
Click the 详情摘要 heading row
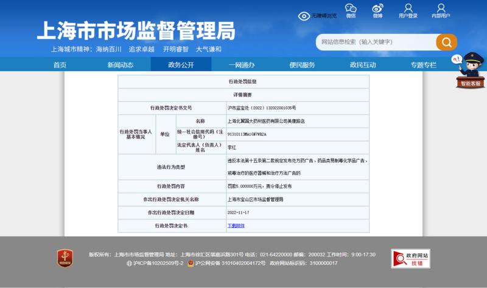pyautogui.click(x=242, y=95)
